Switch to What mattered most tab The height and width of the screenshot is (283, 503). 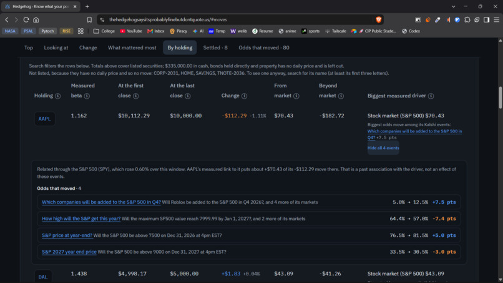[132, 47]
